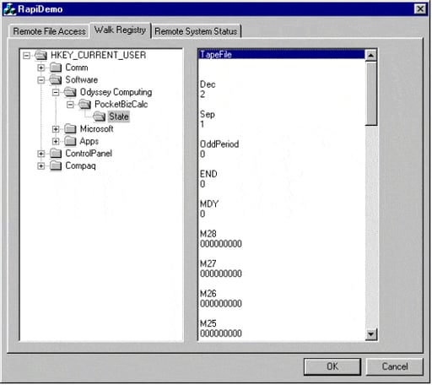Click the Odyssey Computing folder icon
Image resolution: width=432 pixels, height=385 pixels.
pyautogui.click(x=70, y=92)
